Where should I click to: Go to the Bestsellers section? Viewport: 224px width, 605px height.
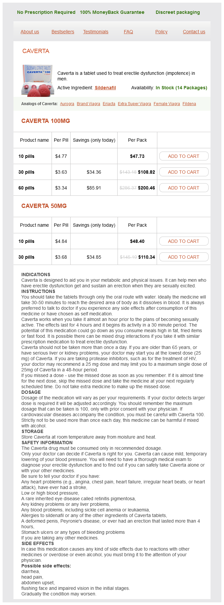[x=63, y=32]
